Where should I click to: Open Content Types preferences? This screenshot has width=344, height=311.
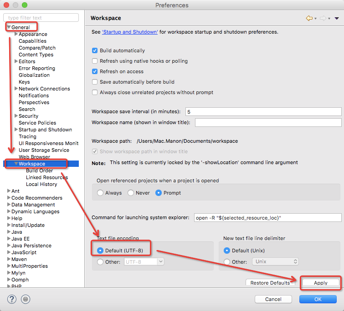36,55
